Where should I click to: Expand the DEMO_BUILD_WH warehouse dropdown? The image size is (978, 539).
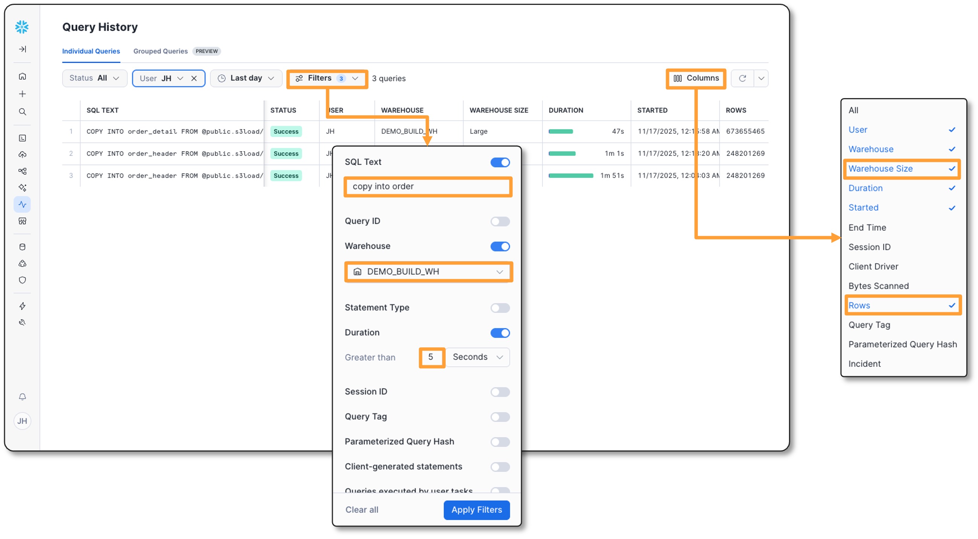428,272
